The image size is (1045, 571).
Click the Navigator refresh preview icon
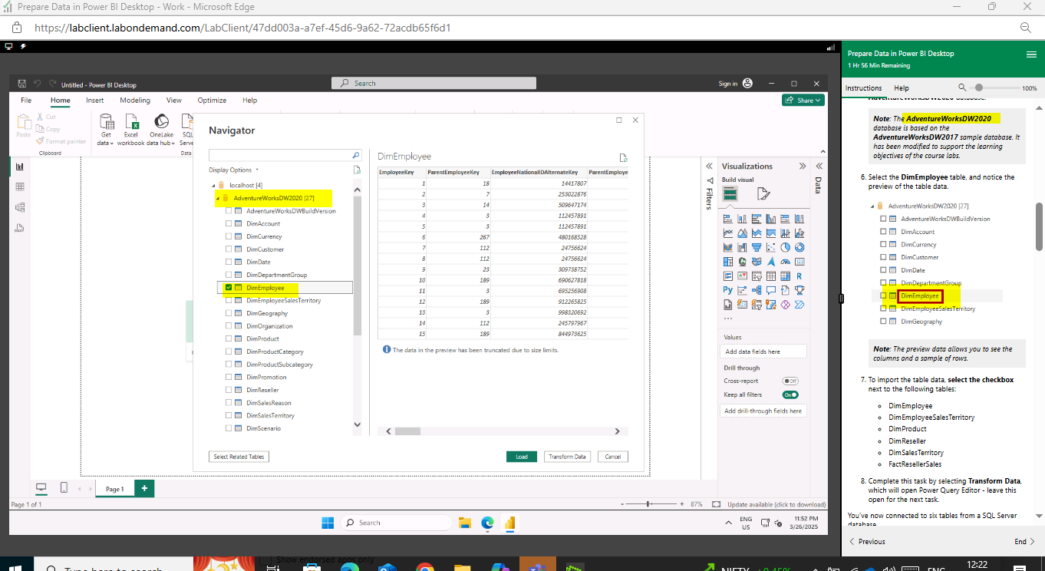(x=624, y=157)
